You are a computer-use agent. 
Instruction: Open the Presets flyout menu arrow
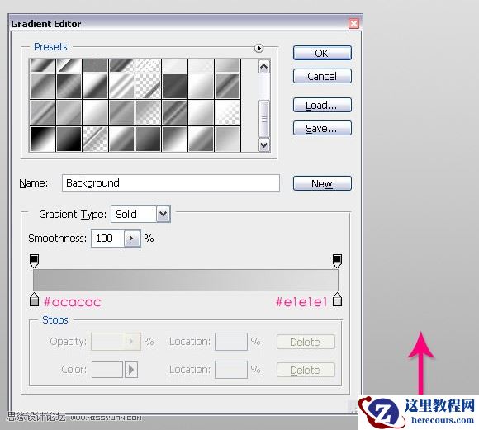click(x=258, y=48)
